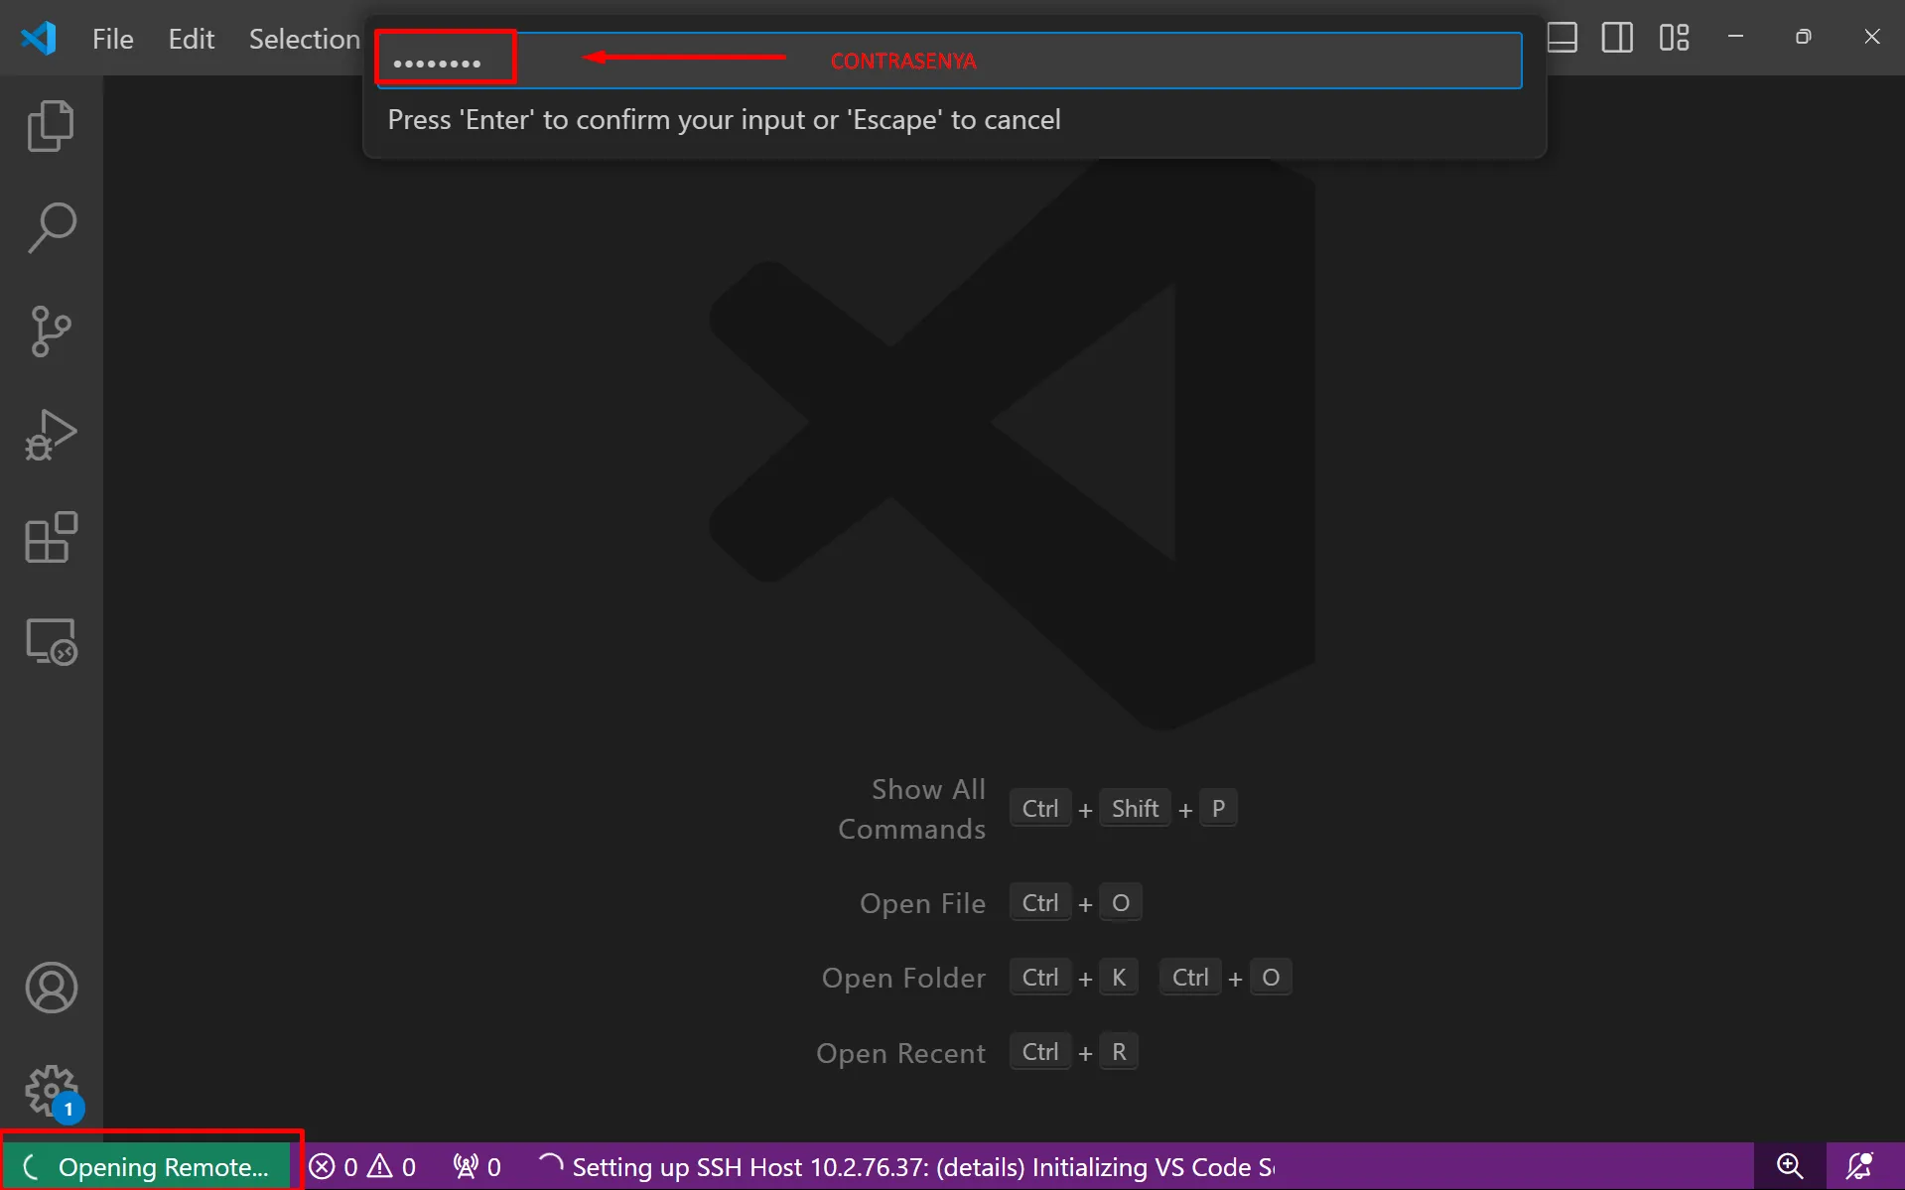
Task: Toggle the bottom panel layout button
Action: [x=1562, y=38]
